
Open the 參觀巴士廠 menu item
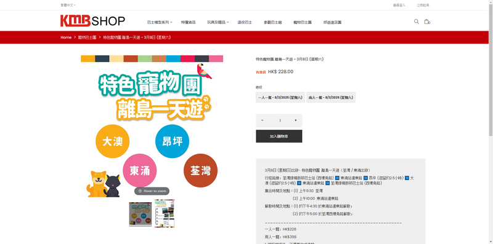click(272, 22)
